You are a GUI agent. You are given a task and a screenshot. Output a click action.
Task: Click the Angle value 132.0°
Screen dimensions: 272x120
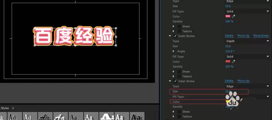click(x=230, y=51)
